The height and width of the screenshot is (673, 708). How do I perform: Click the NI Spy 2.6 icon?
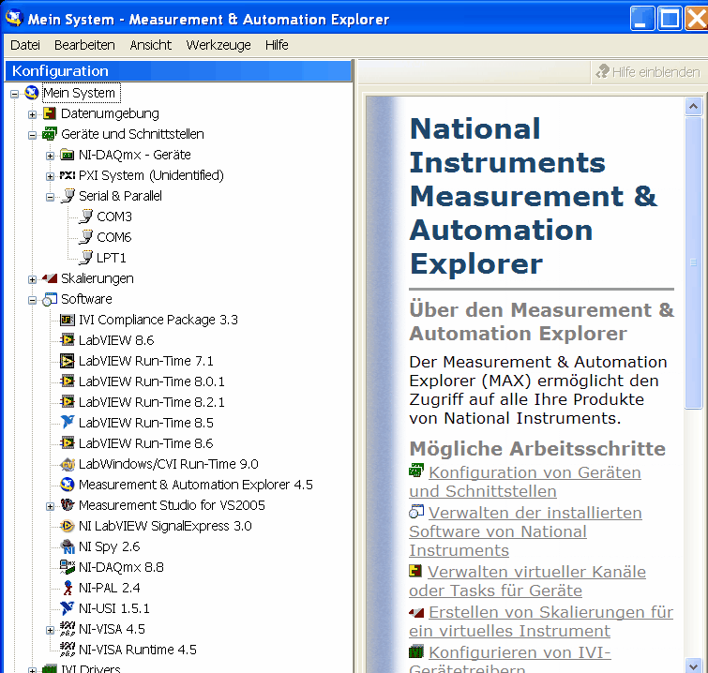68,546
